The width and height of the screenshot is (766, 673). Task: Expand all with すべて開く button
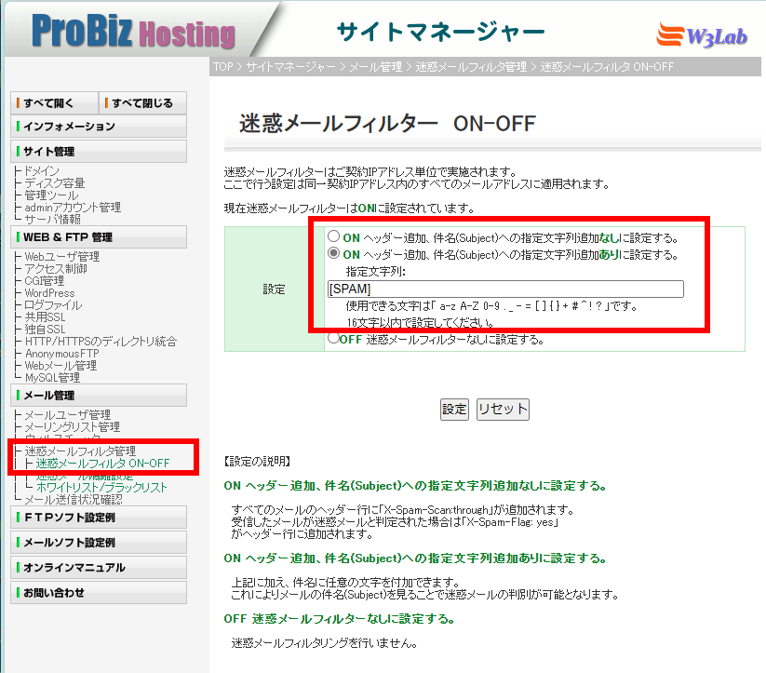[x=53, y=102]
